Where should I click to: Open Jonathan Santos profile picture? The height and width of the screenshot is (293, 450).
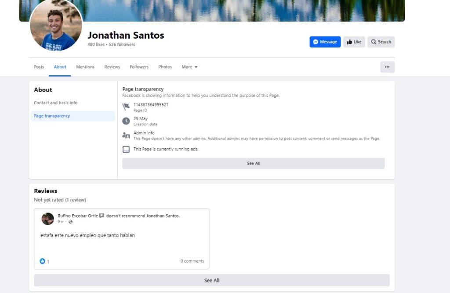click(x=56, y=26)
